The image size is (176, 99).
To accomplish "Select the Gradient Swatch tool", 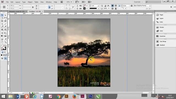I will tap(2, 36).
